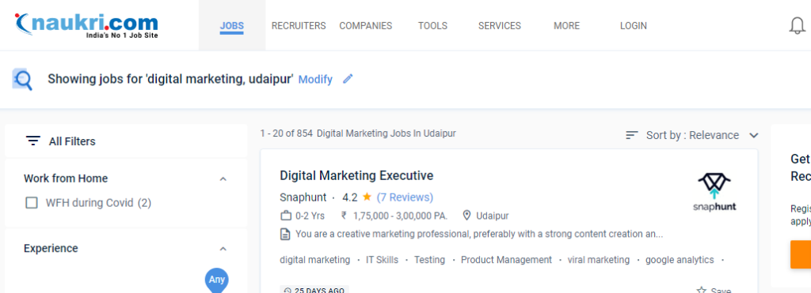Click the orange register button
The width and height of the screenshot is (811, 293).
801,255
